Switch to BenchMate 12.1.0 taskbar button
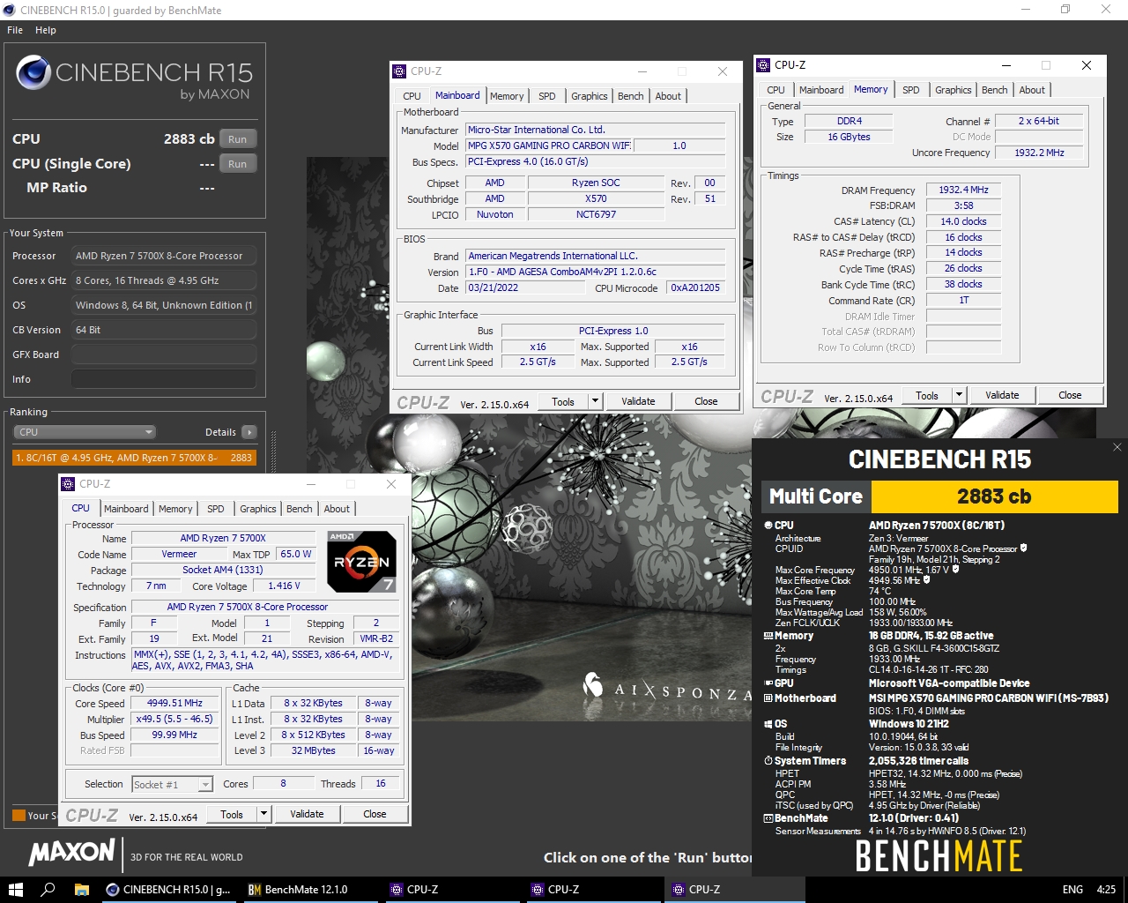The image size is (1128, 903). point(310,890)
